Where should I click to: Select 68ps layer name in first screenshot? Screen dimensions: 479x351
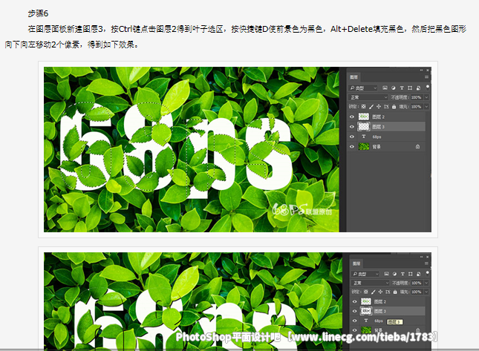(377, 137)
